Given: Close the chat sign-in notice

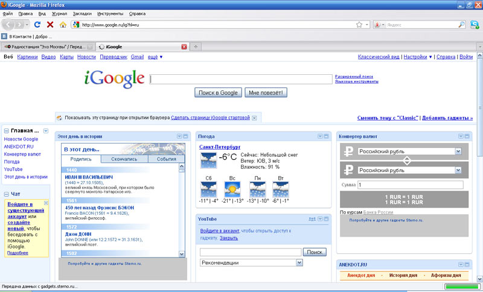Looking at the screenshot, I should pos(46,203).
